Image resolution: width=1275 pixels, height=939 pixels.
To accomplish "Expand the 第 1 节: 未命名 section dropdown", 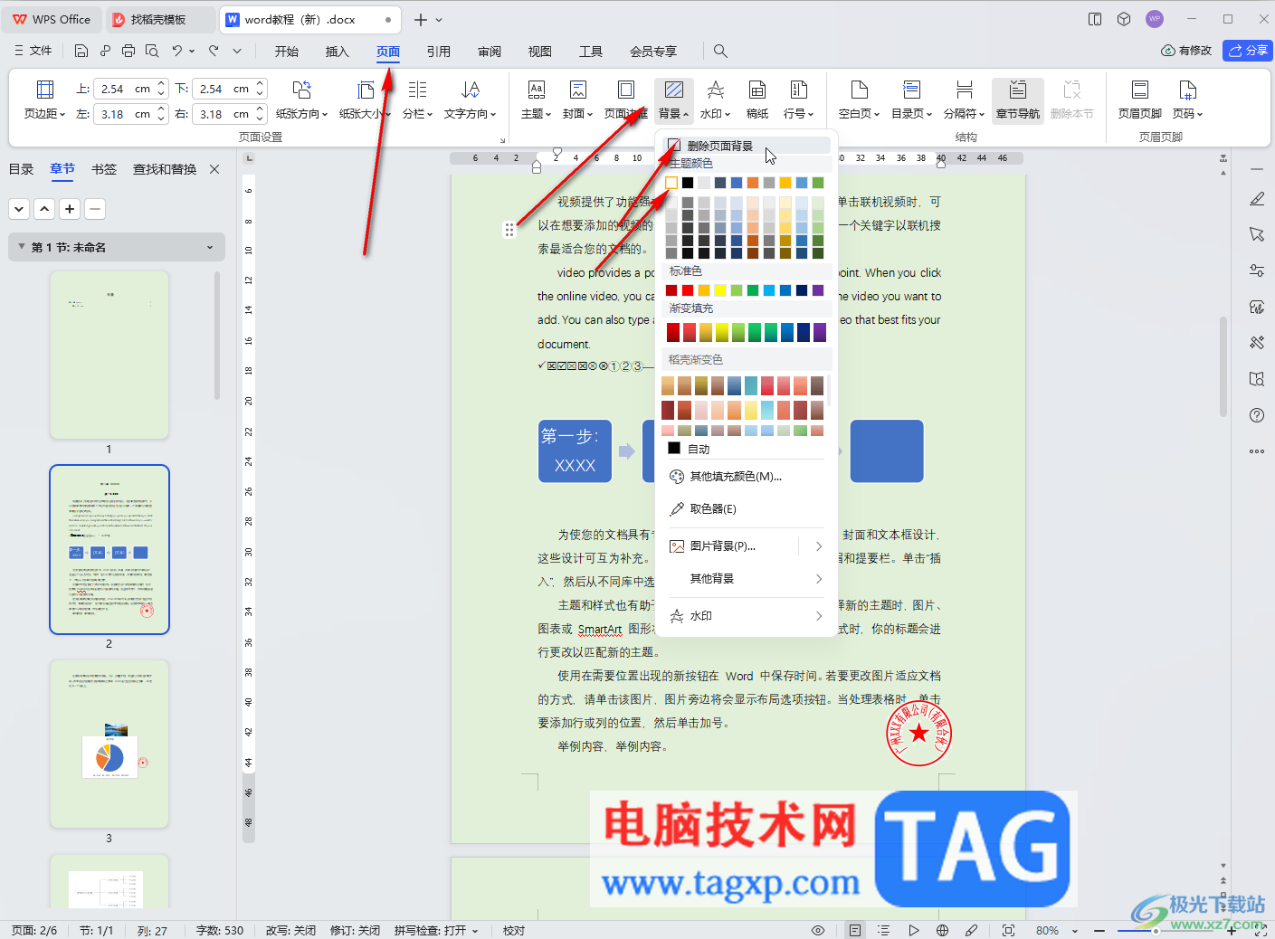I will pyautogui.click(x=116, y=247).
